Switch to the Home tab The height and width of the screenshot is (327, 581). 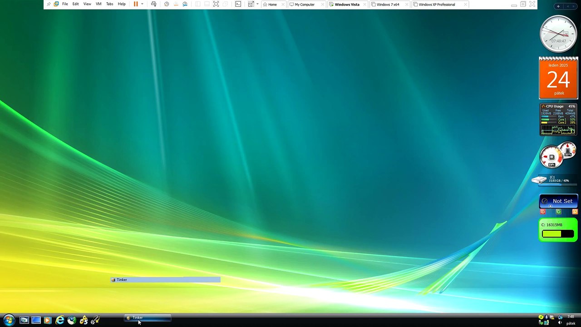[x=272, y=5]
